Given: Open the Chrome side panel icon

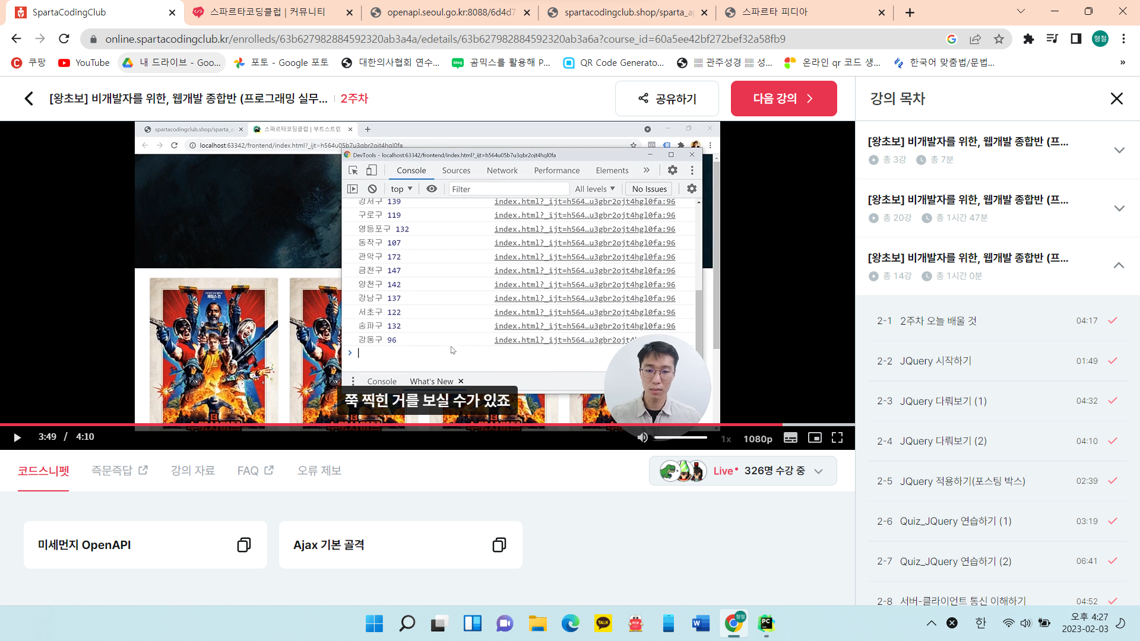Looking at the screenshot, I should coord(1076,39).
